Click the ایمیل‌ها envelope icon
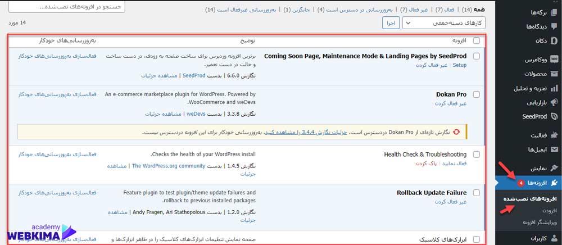The image size is (562, 245). [554, 149]
